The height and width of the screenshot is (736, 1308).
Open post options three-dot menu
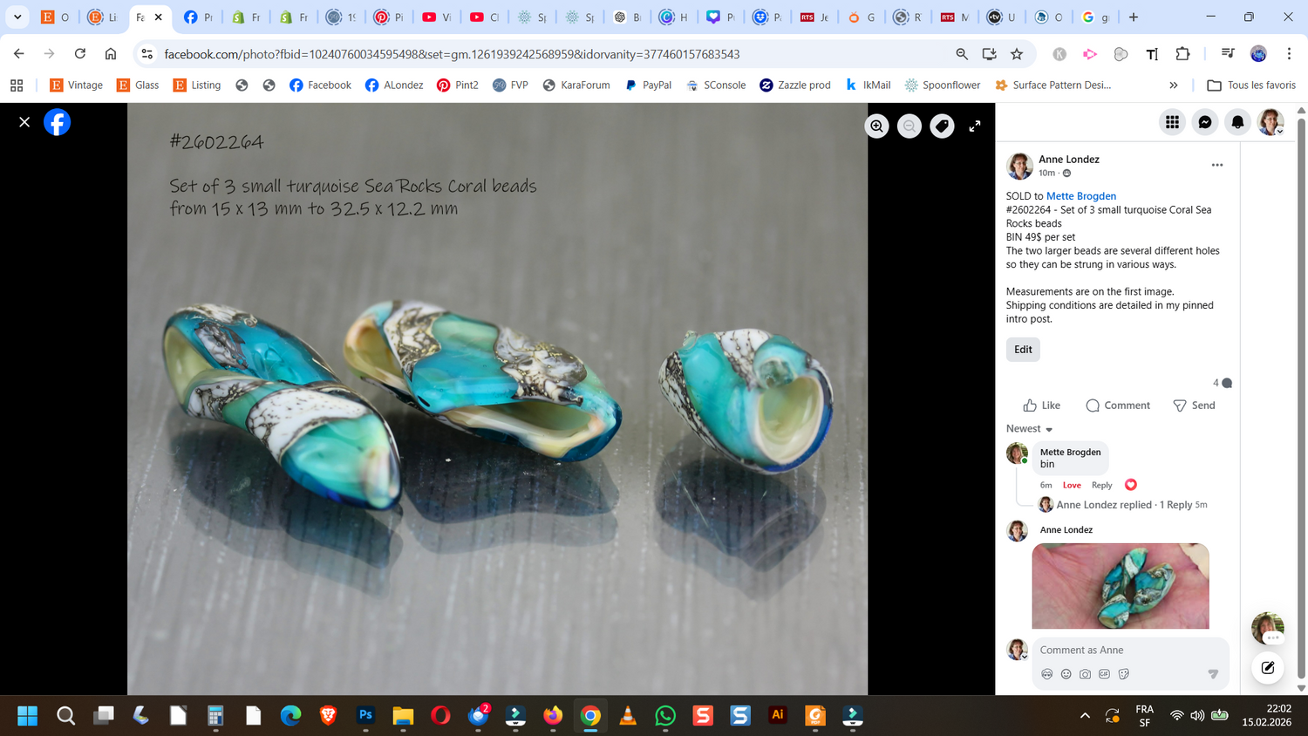tap(1217, 165)
